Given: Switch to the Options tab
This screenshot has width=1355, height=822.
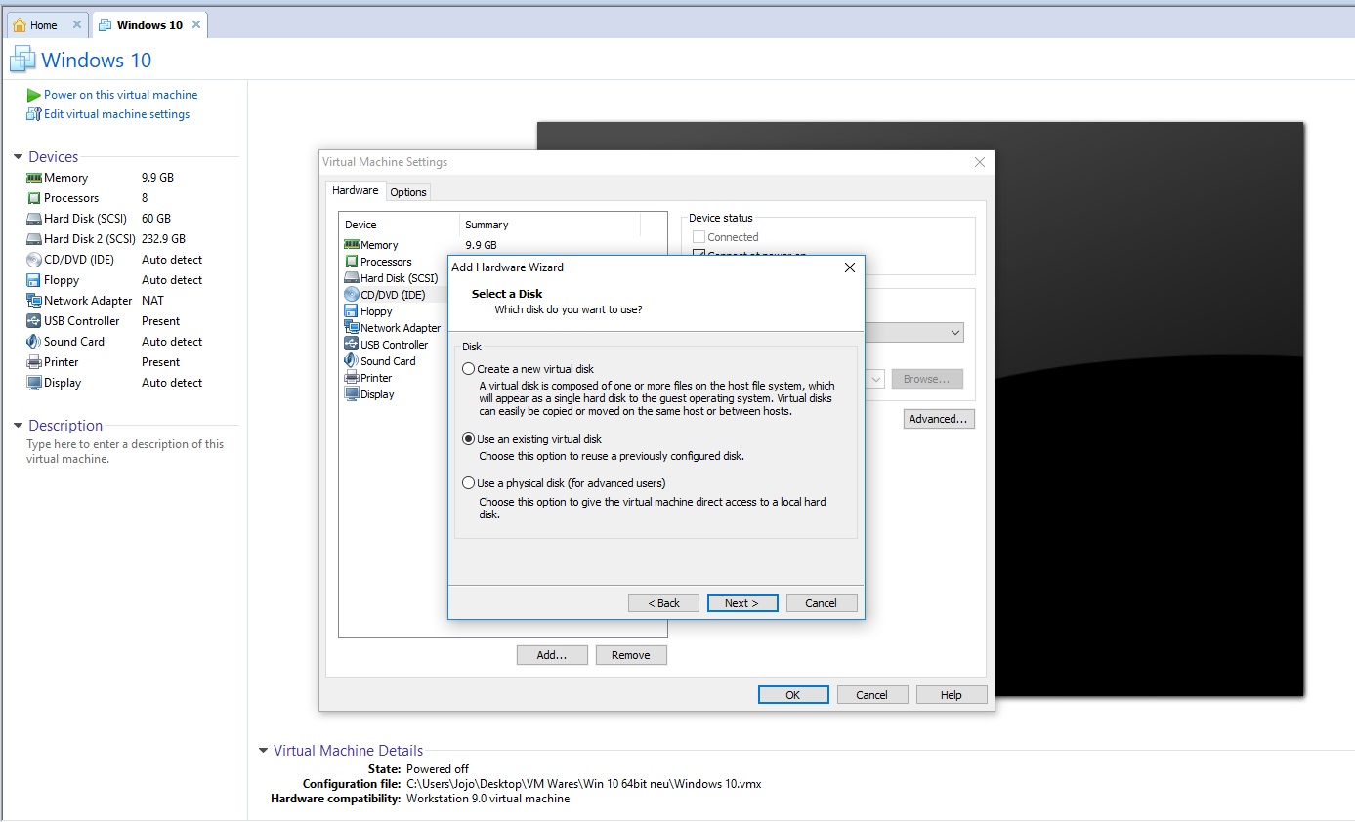Looking at the screenshot, I should click(408, 192).
